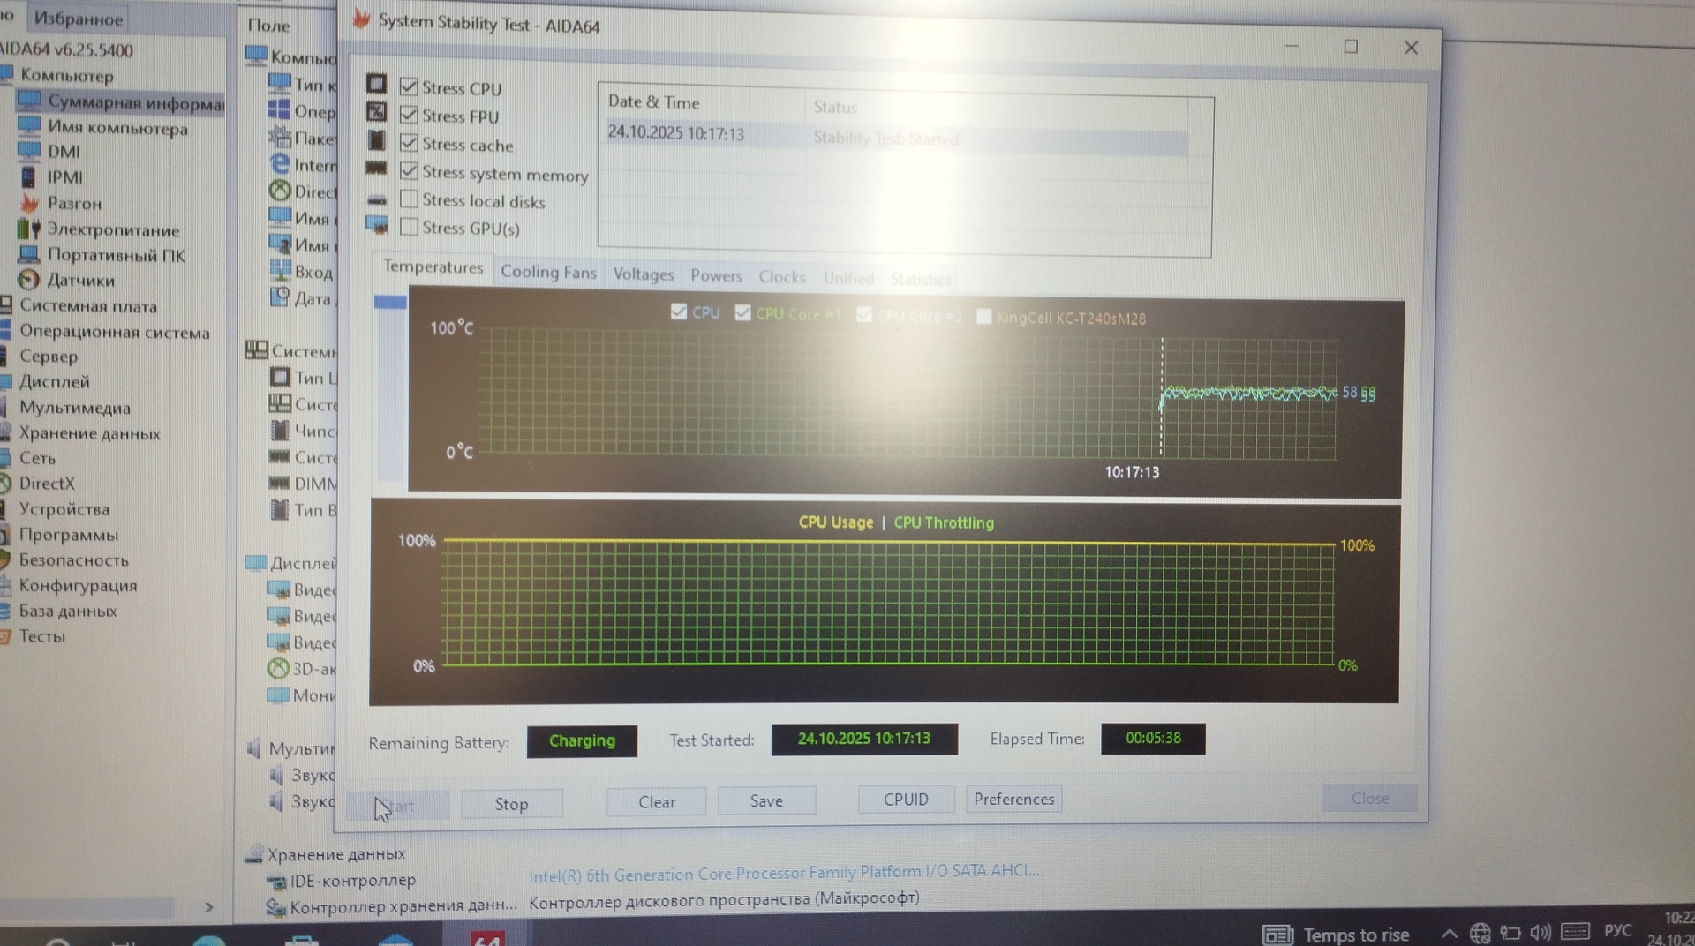Viewport: 1695px width, 946px height.
Task: Select the Разгон flame icon item
Action: (x=29, y=203)
